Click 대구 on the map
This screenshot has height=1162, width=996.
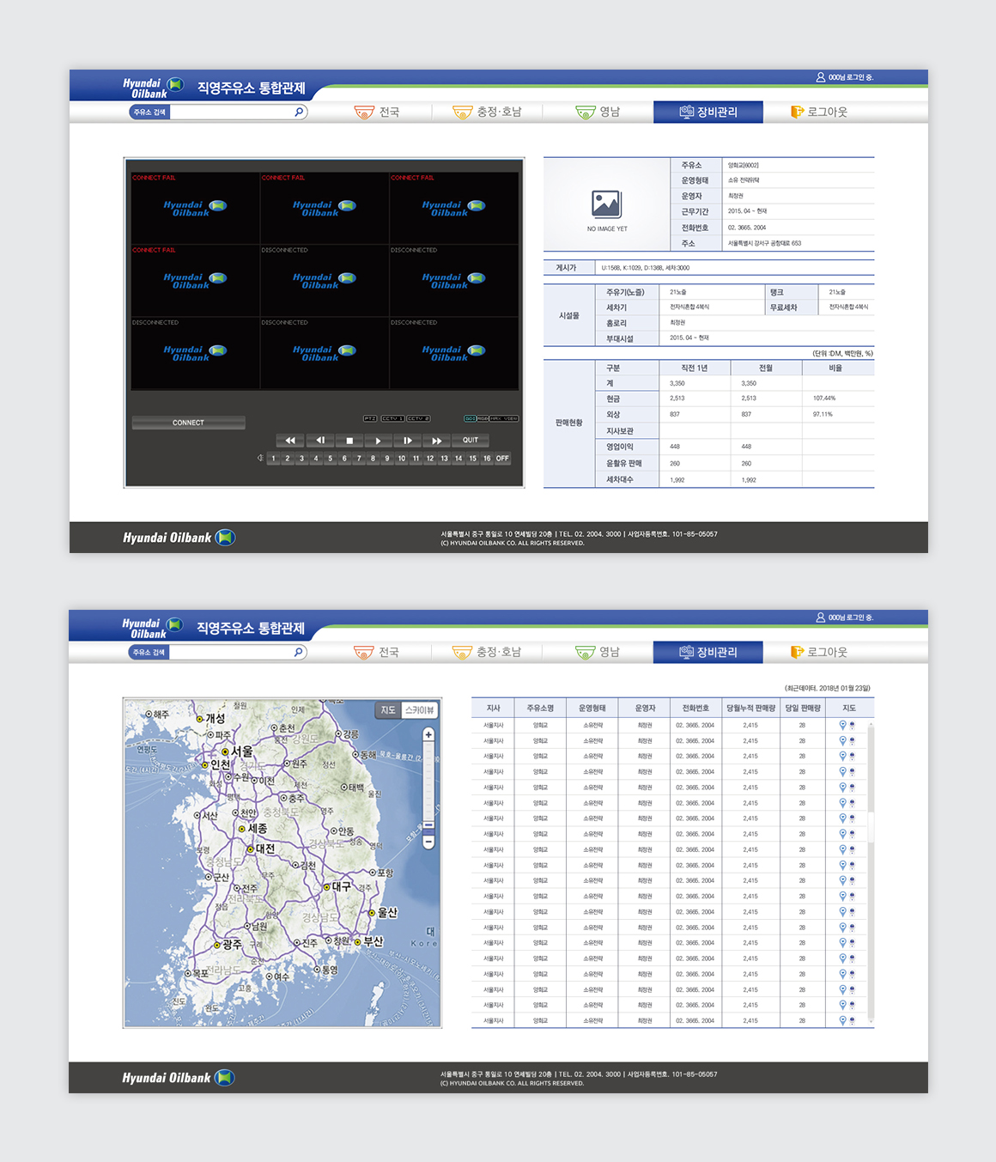[x=337, y=886]
